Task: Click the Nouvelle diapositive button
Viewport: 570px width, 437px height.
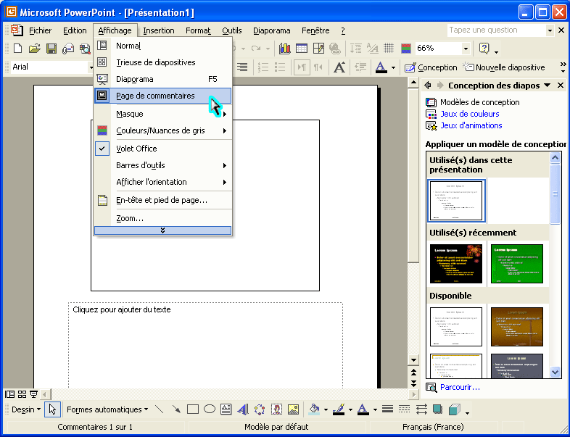Action: pos(504,67)
